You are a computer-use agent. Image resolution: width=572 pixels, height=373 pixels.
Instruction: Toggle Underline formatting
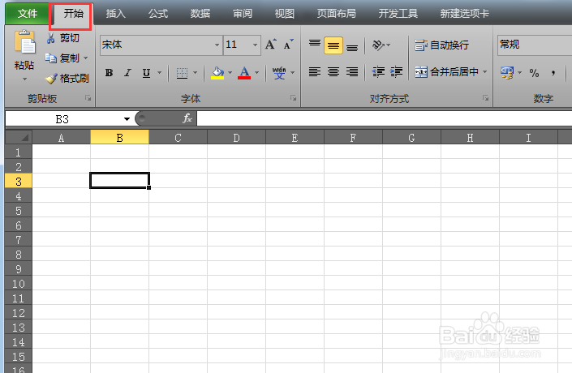(x=146, y=72)
